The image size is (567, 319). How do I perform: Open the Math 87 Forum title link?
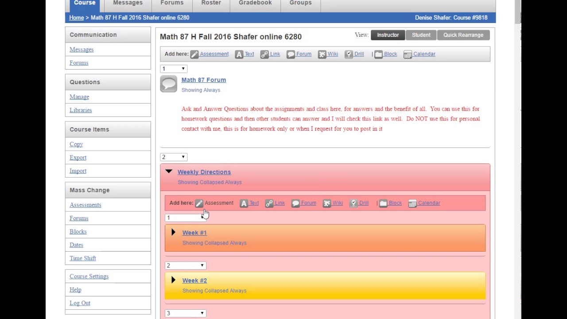pyautogui.click(x=204, y=80)
